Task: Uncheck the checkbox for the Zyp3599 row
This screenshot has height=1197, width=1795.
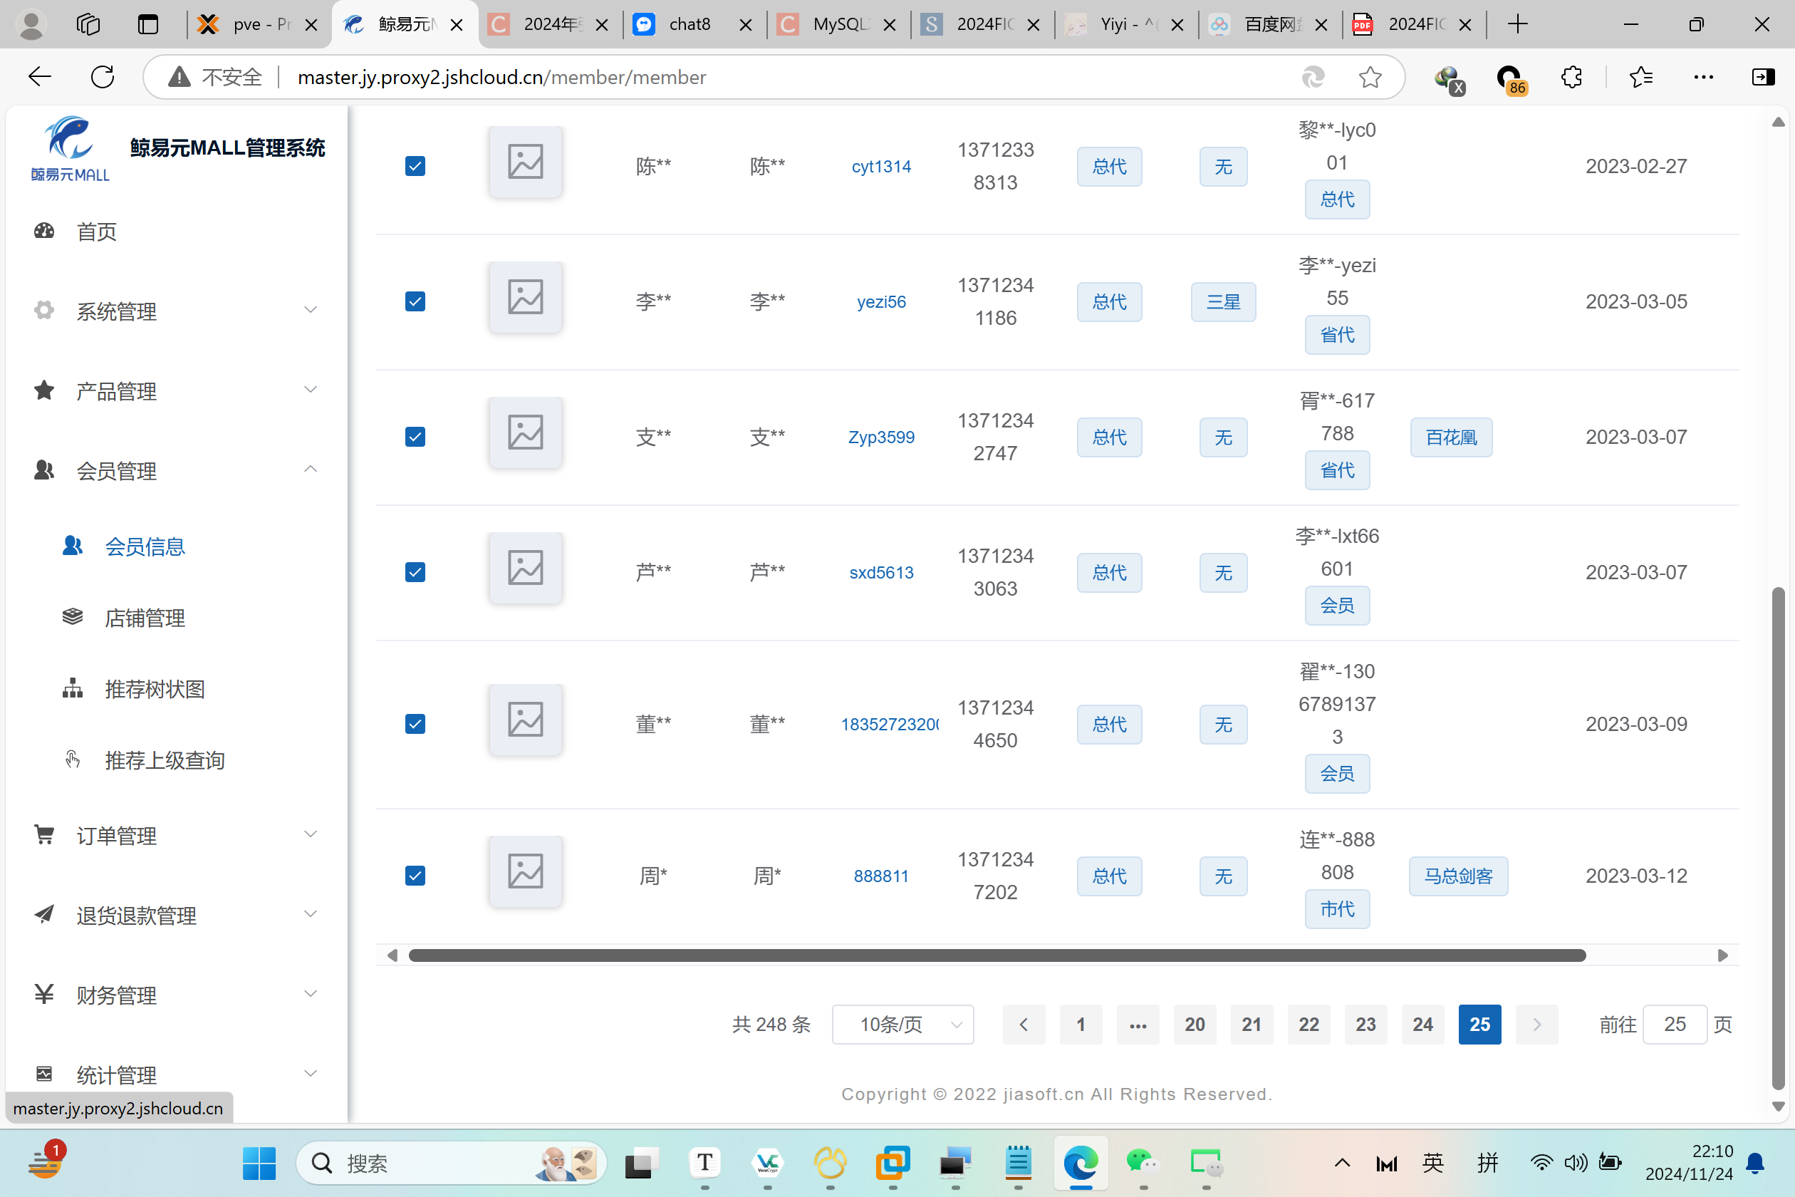Action: tap(415, 437)
